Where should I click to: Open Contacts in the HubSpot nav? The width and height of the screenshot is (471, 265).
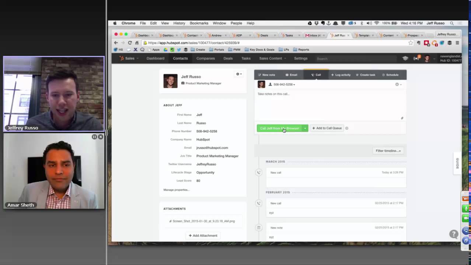pos(180,58)
